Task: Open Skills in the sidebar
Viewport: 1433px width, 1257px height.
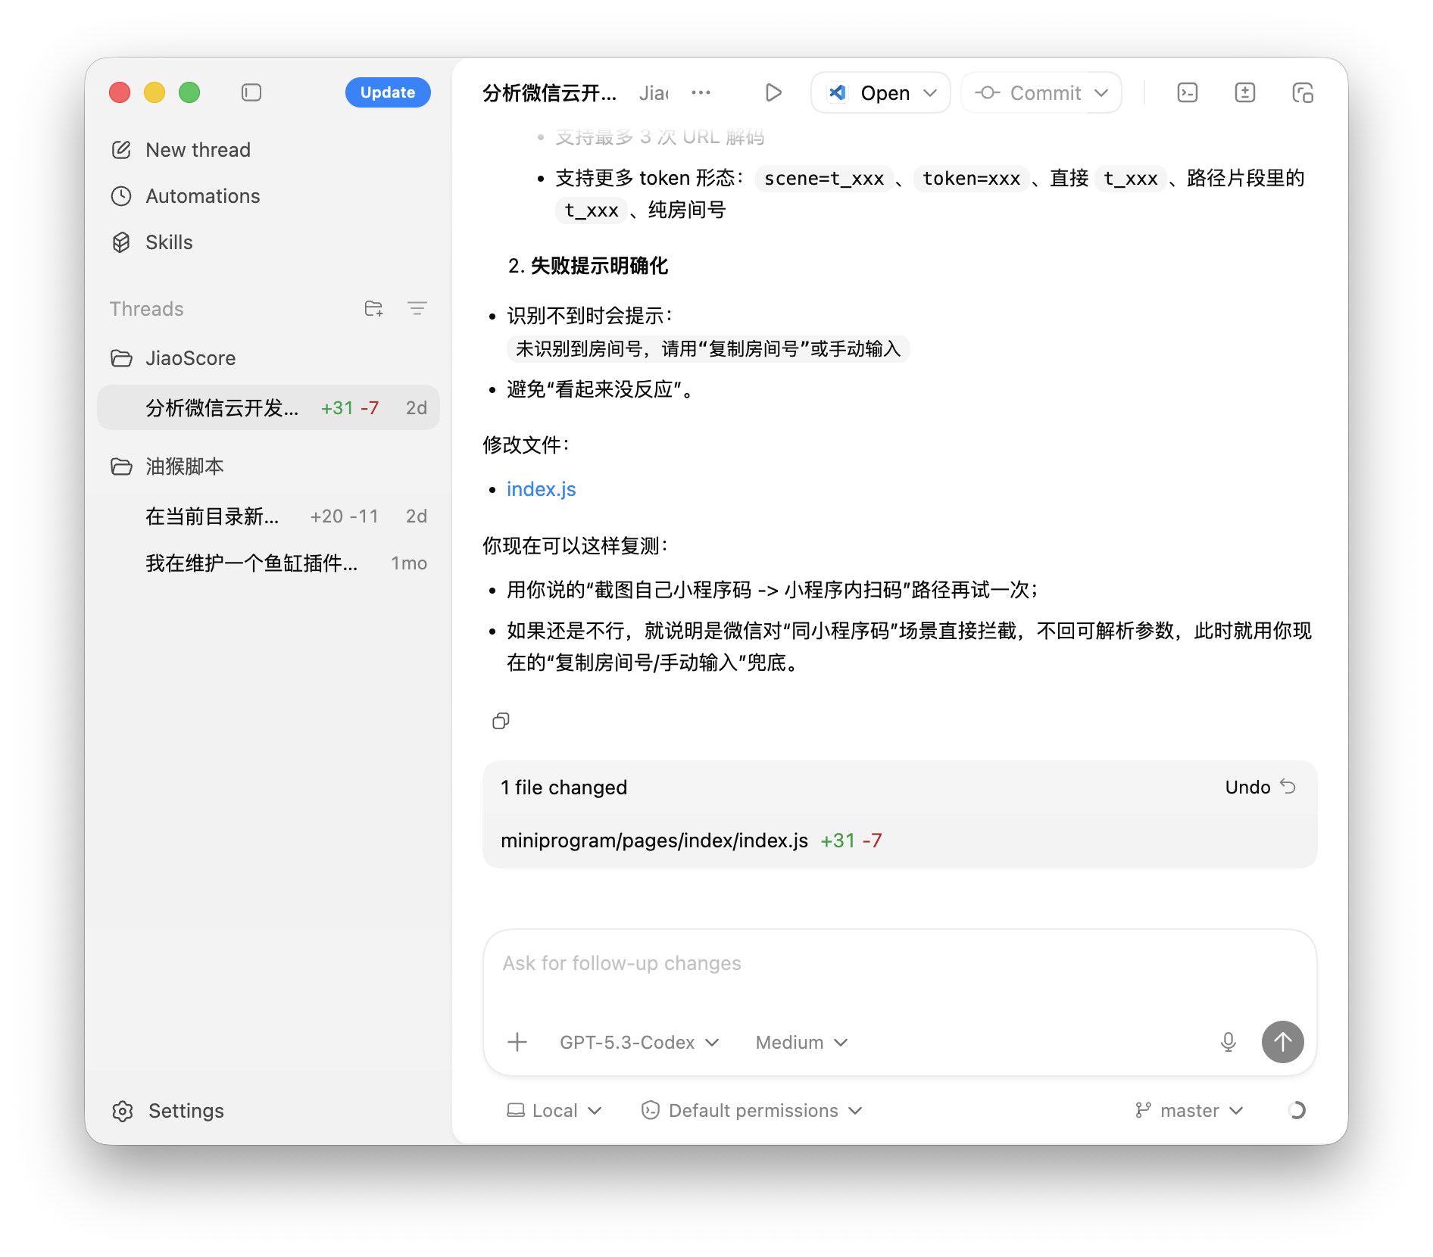Action: (x=169, y=242)
